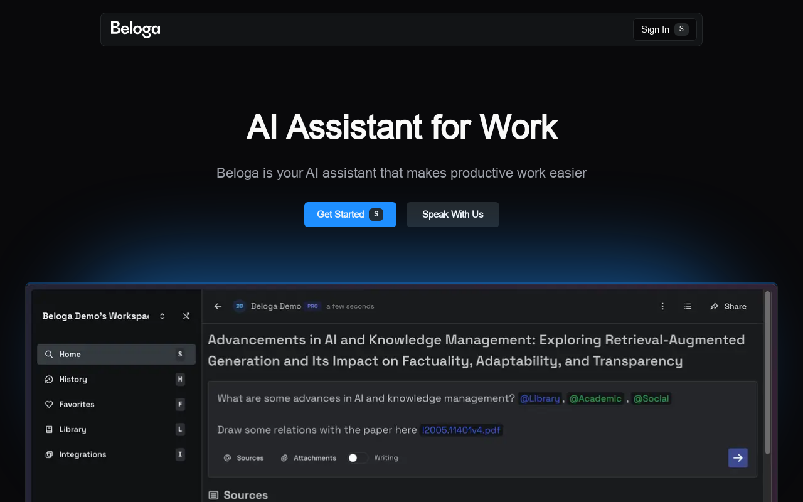The width and height of the screenshot is (803, 502).
Task: Submit the prompt with the arrow button
Action: click(x=738, y=458)
